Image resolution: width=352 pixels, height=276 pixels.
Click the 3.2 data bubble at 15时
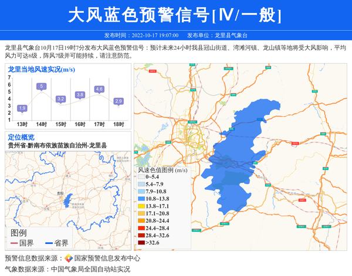60,99
